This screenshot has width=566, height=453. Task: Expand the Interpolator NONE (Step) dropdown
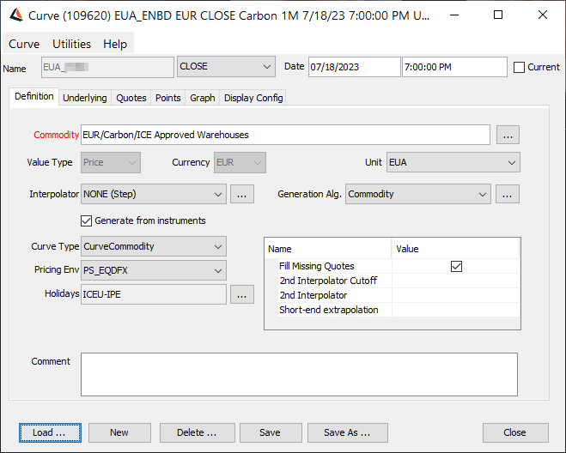154,194
